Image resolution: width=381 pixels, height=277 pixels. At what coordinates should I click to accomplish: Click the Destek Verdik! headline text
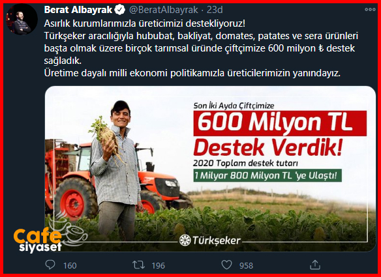click(x=268, y=148)
